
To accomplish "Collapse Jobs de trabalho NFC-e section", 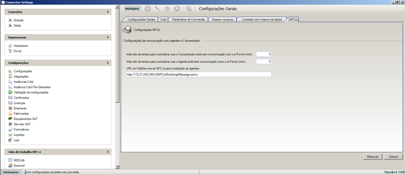I will 107,151.
